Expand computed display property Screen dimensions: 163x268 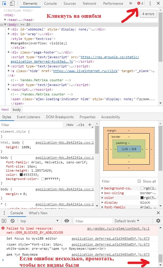click(x=102, y=202)
